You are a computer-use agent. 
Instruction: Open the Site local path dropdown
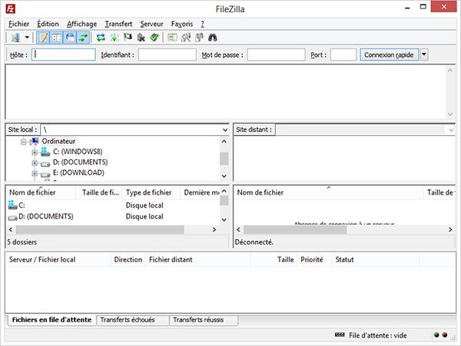click(225, 130)
